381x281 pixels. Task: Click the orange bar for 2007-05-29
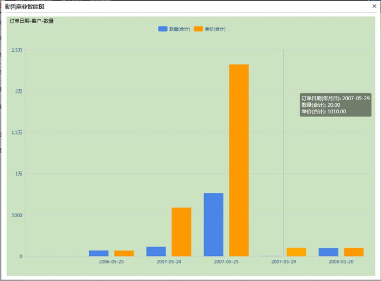296,252
